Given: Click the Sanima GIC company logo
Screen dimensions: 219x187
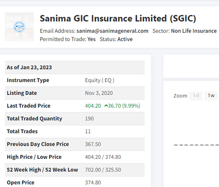Looking at the screenshot, I should point(19,27).
